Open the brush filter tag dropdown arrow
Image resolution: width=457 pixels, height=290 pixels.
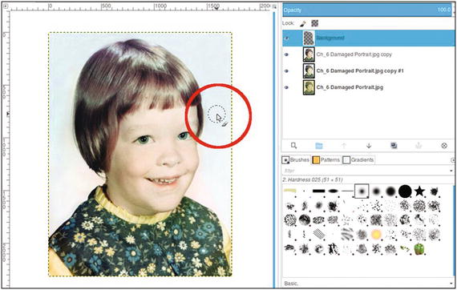click(x=451, y=171)
